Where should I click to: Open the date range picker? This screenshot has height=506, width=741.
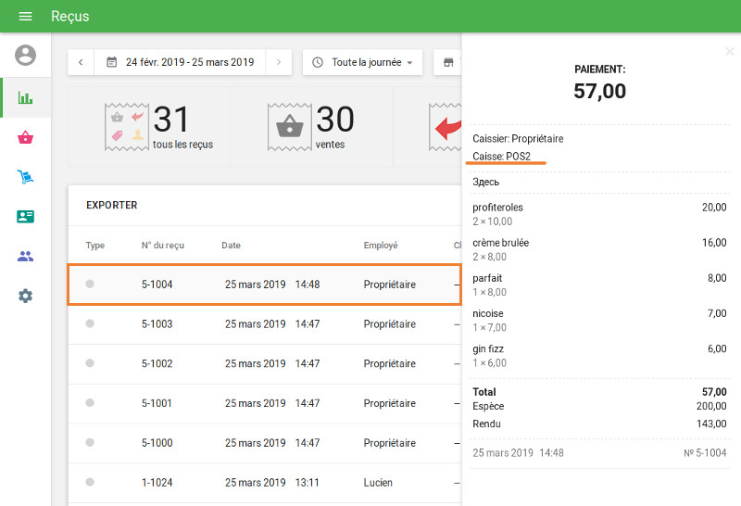point(180,62)
